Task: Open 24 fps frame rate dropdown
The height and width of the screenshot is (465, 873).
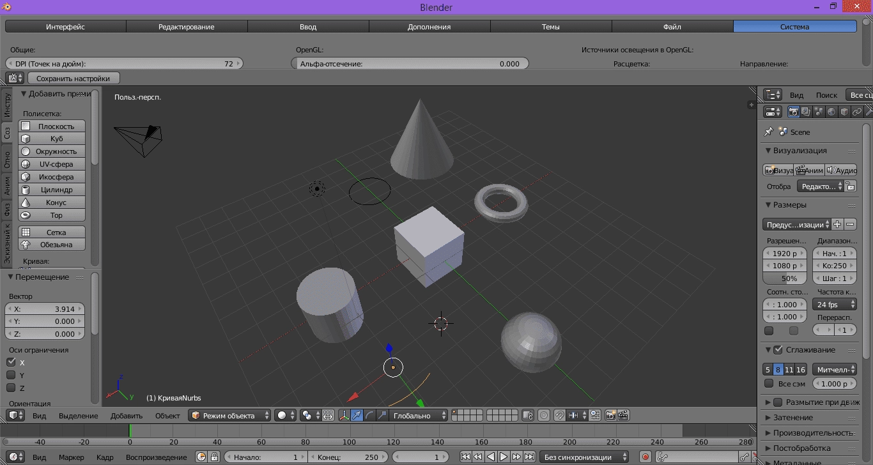Action: point(834,305)
